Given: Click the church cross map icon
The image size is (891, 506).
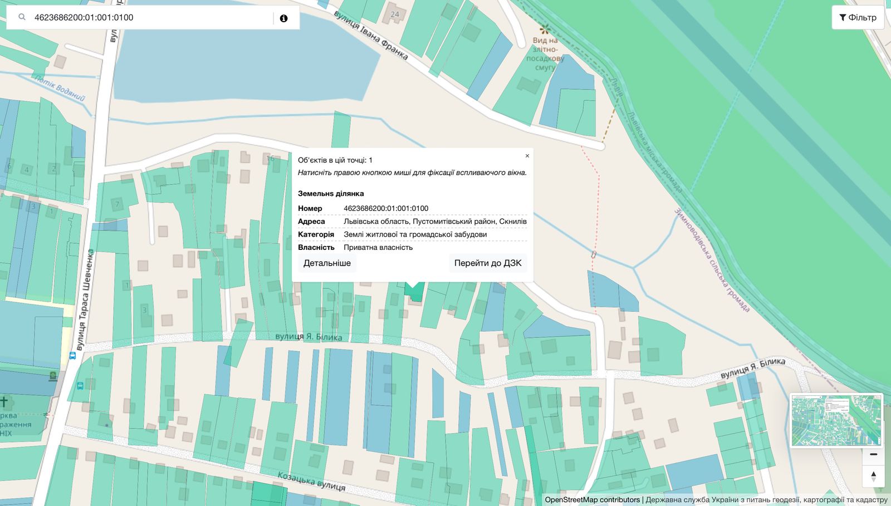Looking at the screenshot, I should tap(4, 402).
